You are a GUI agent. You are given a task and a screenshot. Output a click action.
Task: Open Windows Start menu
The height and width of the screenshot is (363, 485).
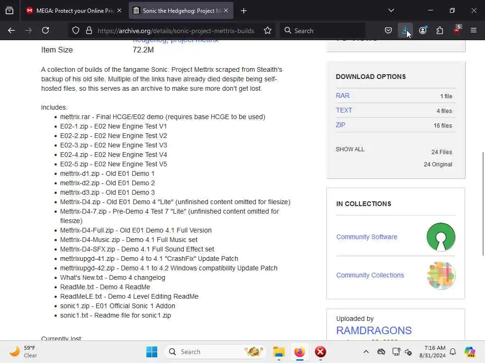pos(152,352)
